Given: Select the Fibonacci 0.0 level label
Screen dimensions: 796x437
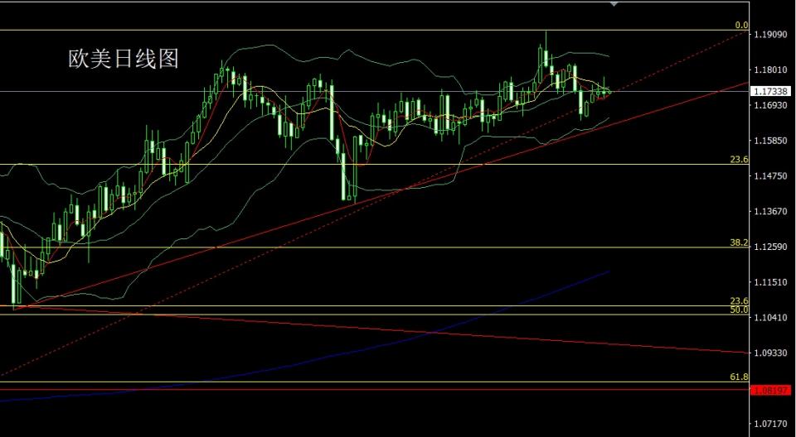Looking at the screenshot, I should pos(741,26).
